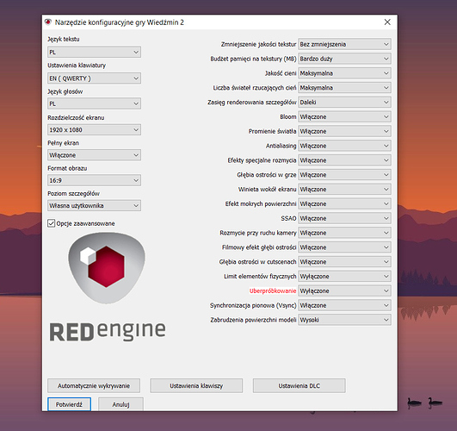457x431 pixels.
Task: Click the Automatycznie wykrywanie button
Action: pyautogui.click(x=94, y=385)
